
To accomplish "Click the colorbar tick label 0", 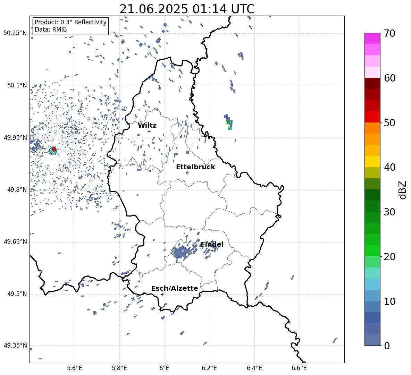I will click(387, 346).
